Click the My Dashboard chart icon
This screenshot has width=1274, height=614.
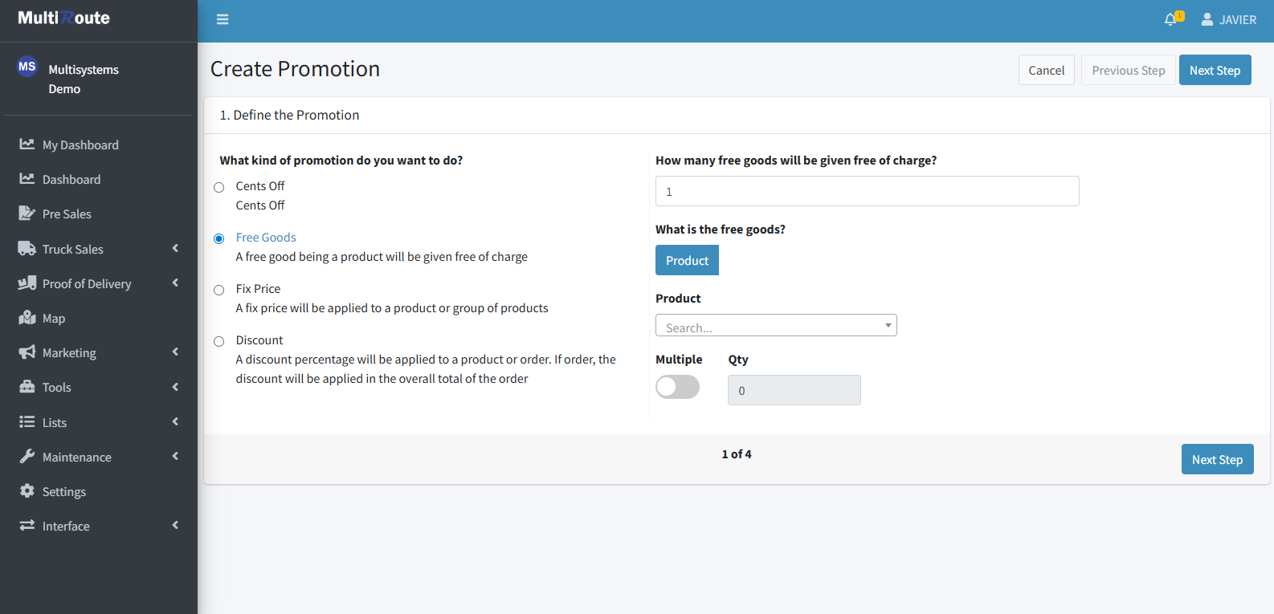(x=27, y=144)
